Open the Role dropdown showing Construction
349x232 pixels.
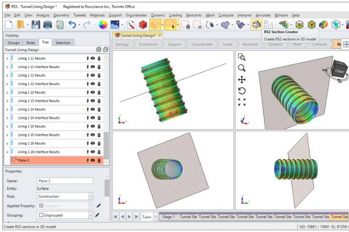(91, 196)
